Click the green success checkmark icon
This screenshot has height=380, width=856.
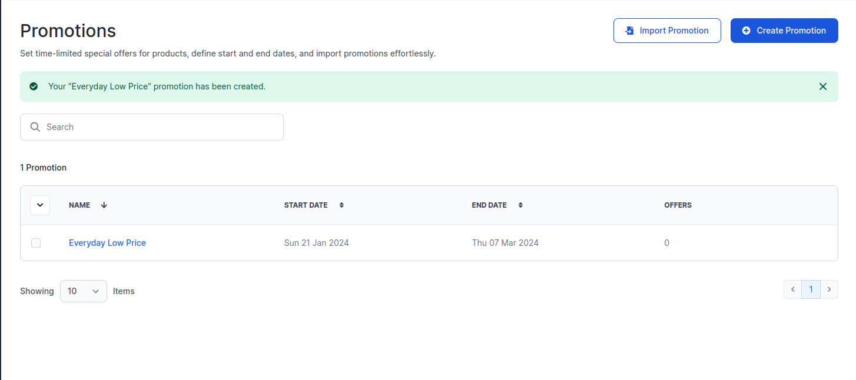(x=34, y=86)
